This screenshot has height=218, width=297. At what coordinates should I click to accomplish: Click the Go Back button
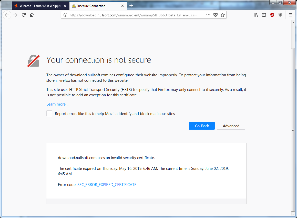coord(202,126)
